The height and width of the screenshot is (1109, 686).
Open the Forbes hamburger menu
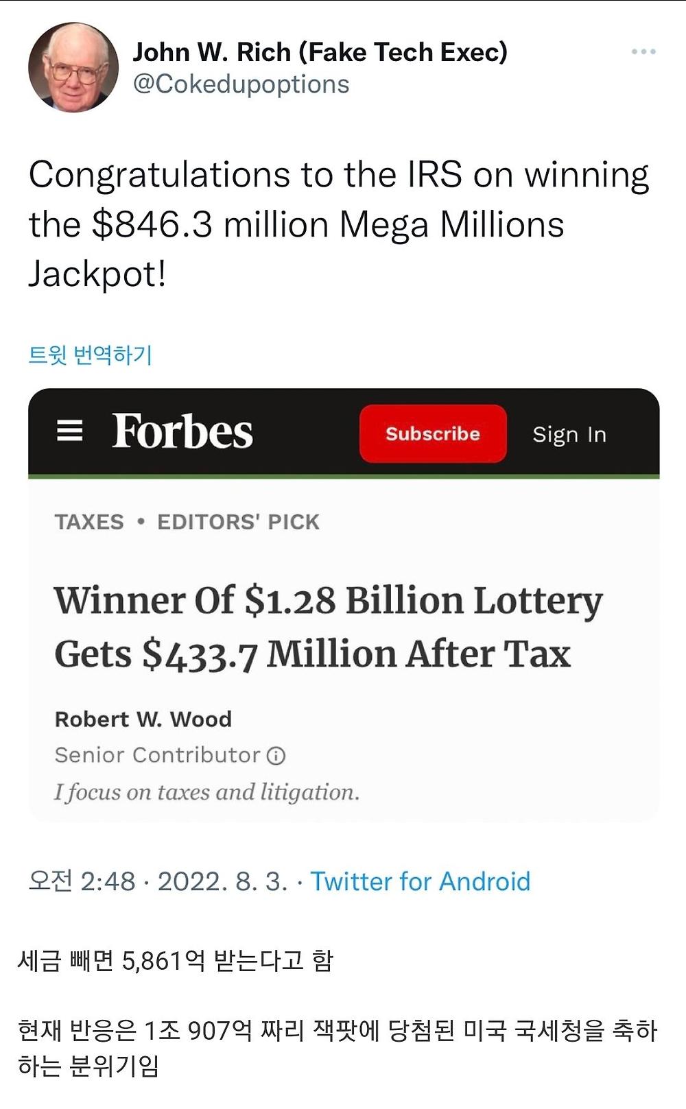(69, 431)
